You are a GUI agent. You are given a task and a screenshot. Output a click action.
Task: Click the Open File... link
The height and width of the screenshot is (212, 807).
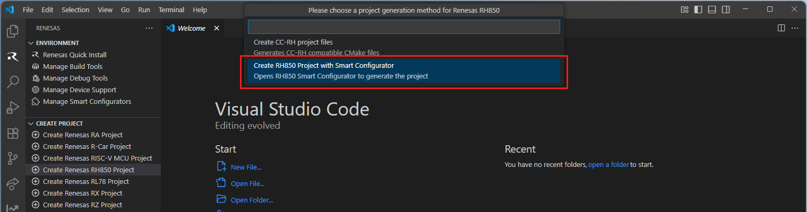[x=247, y=183]
